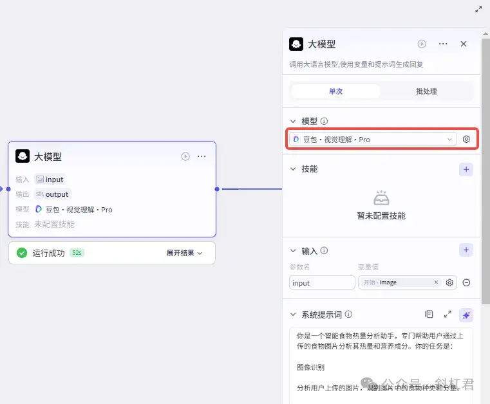The height and width of the screenshot is (404, 490).
Task: Open the 豆包·视觉理解·Pro model dropdown
Action: [373, 139]
